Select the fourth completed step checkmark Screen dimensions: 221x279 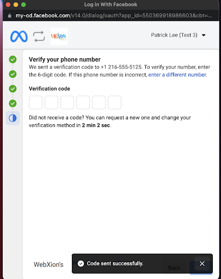[x=13, y=104]
